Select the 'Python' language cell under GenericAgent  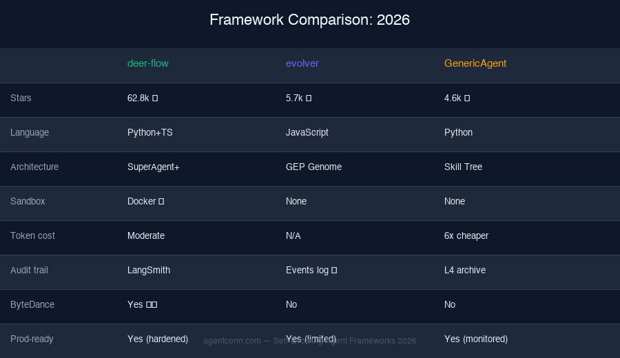tap(458, 132)
